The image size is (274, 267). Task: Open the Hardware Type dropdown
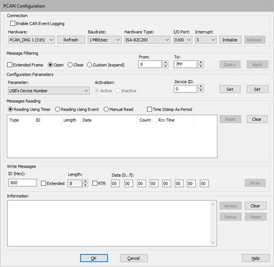[147, 40]
